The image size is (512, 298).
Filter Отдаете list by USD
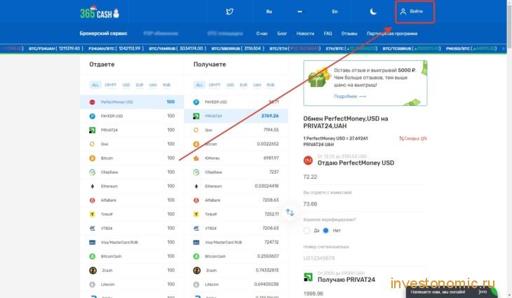tap(126, 85)
